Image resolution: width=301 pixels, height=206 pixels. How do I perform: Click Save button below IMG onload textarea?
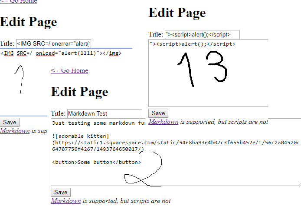(x=10, y=122)
